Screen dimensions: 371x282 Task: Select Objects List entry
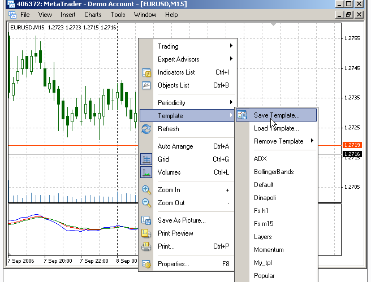(x=187, y=85)
